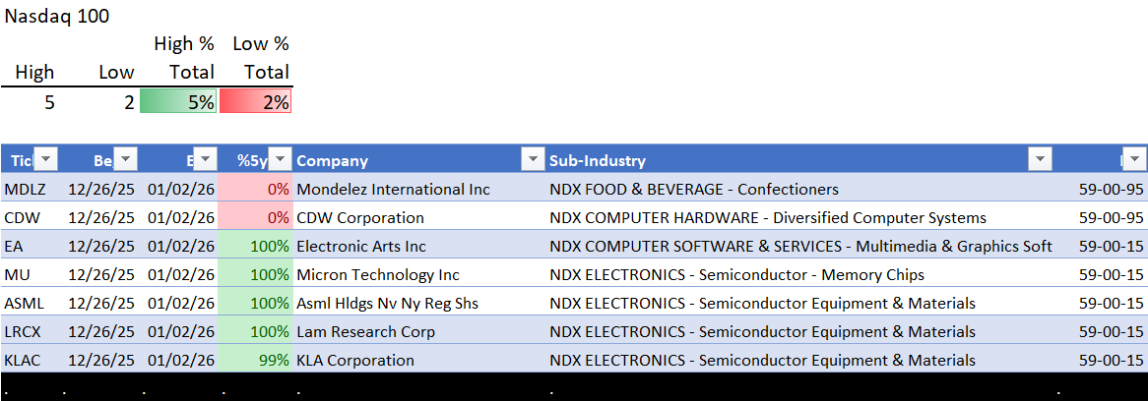Click Mondelez International Inc company cell
The height and width of the screenshot is (401, 1148).
pos(418,189)
